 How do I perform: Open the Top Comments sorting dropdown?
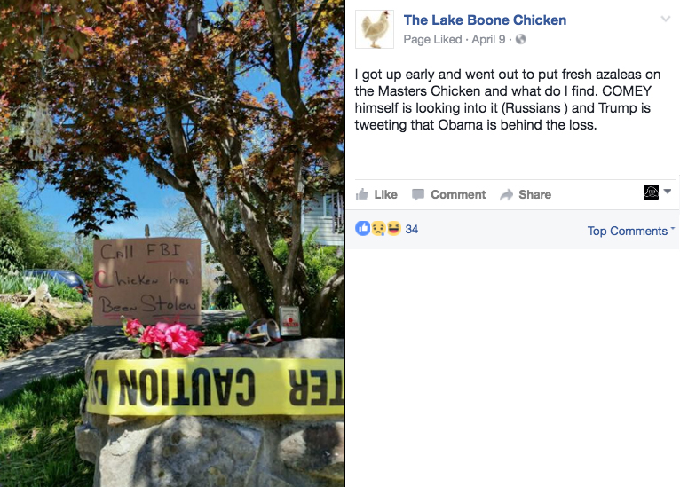pos(631,231)
